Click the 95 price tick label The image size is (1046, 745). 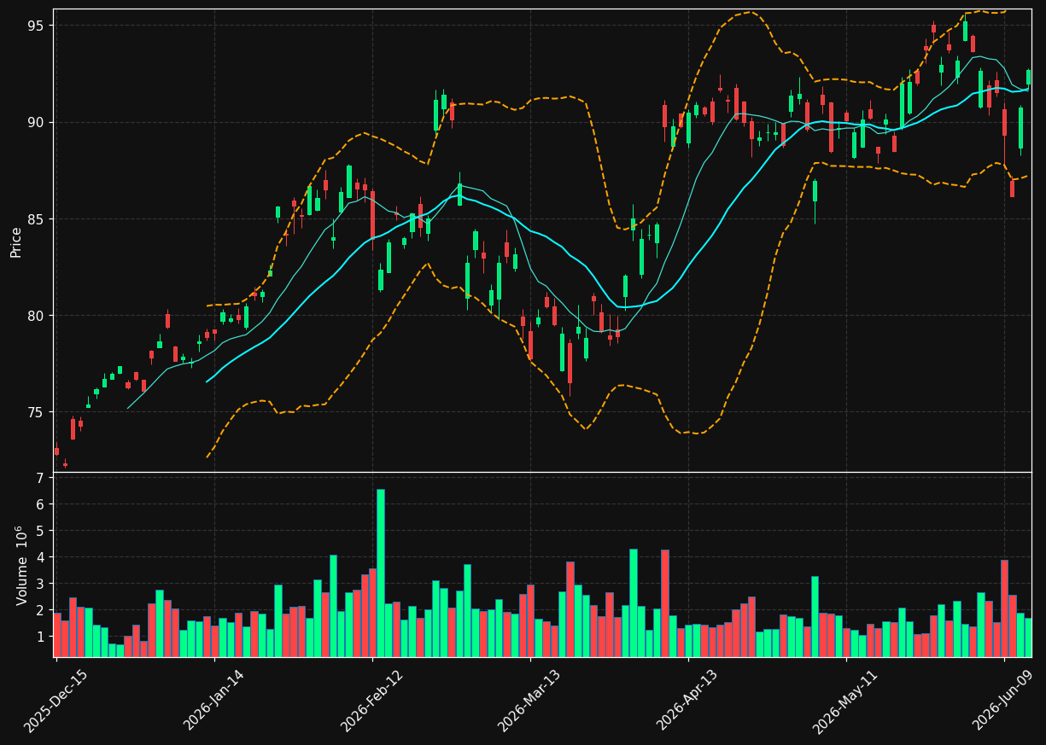pos(35,26)
